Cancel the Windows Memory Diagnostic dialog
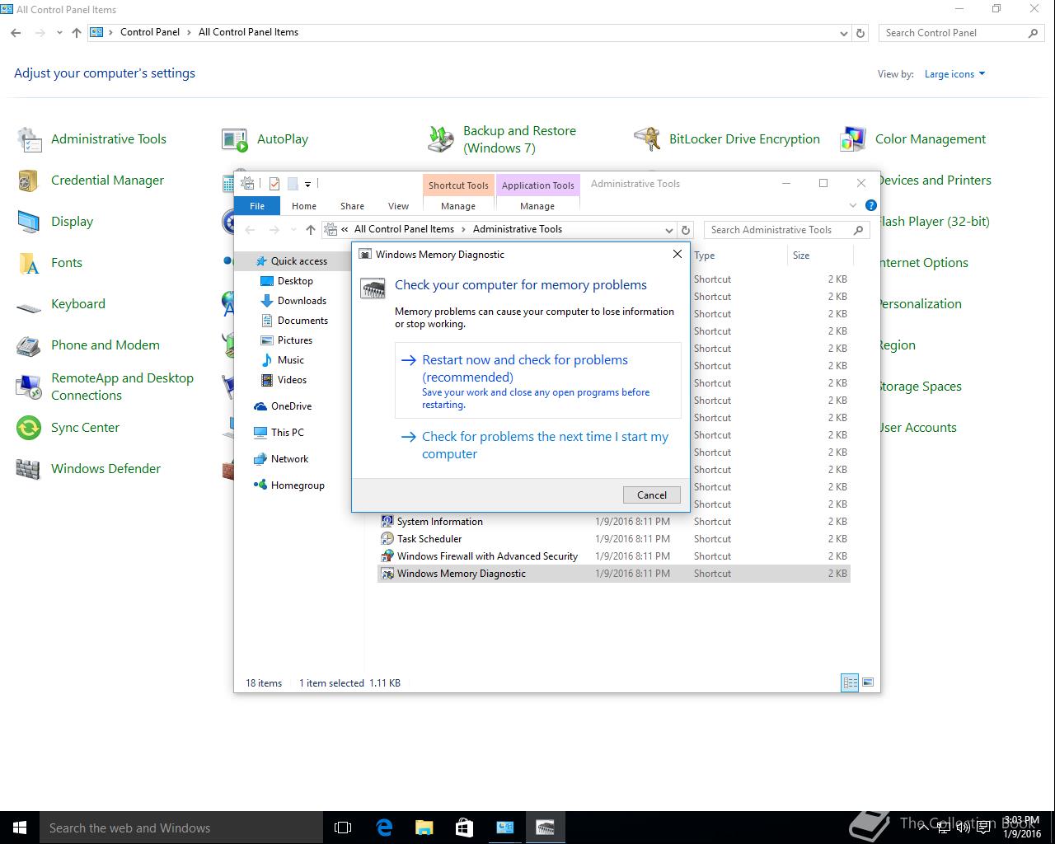The image size is (1055, 844). point(652,495)
